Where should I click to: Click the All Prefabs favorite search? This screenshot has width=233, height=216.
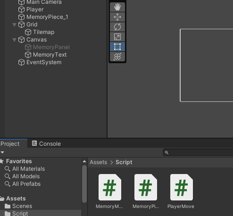26,184
